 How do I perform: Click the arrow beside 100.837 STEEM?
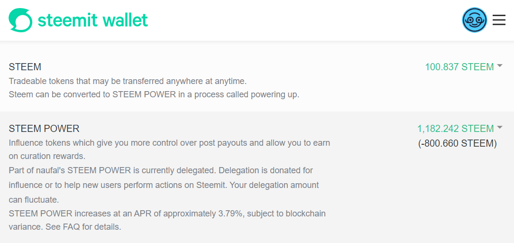[x=500, y=65]
